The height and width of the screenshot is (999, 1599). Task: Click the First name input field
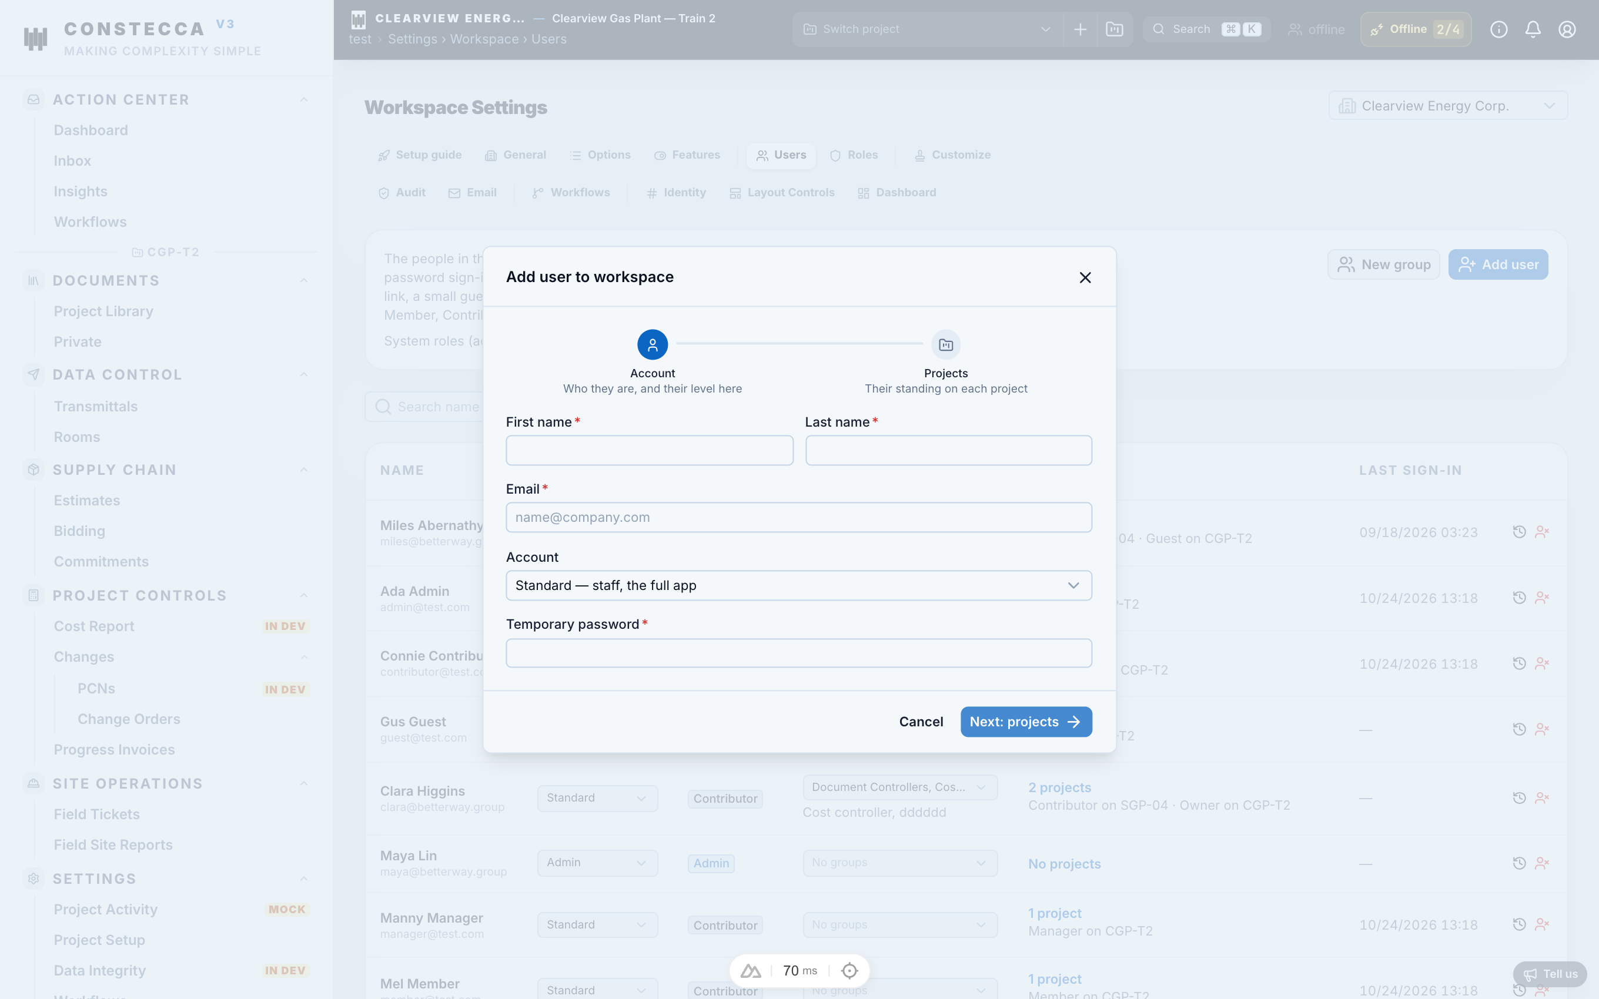pyautogui.click(x=649, y=450)
